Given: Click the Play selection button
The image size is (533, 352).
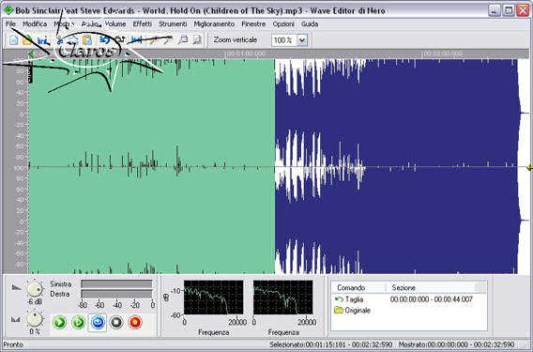Looking at the screenshot, I should 79,322.
